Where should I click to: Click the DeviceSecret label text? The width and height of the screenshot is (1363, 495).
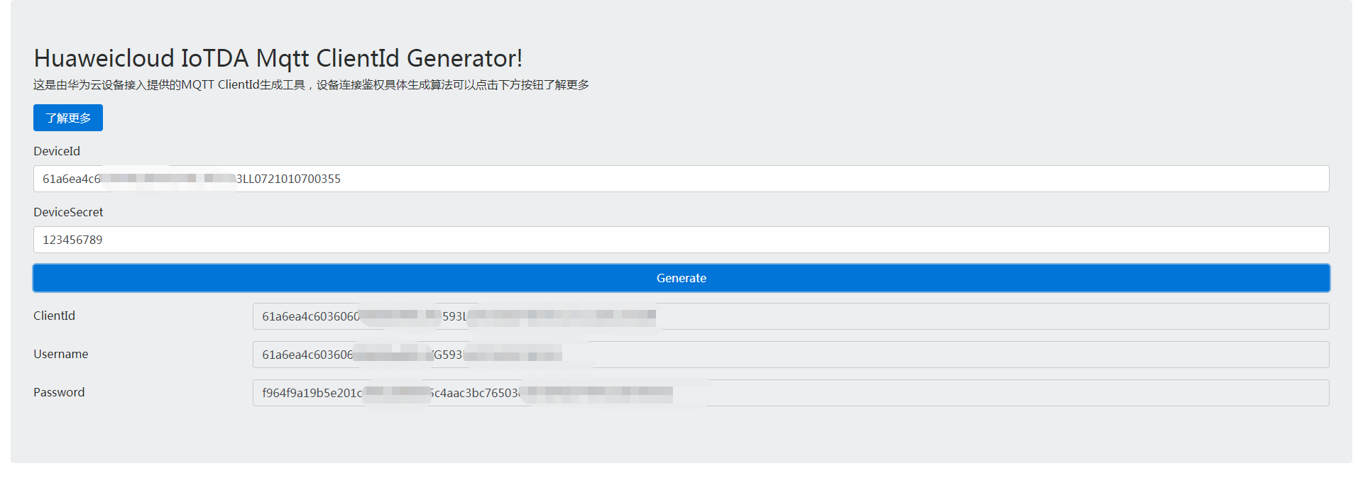(x=68, y=212)
